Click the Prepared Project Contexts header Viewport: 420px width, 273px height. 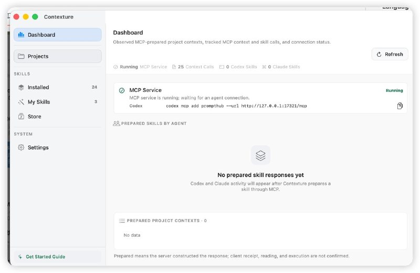point(166,220)
